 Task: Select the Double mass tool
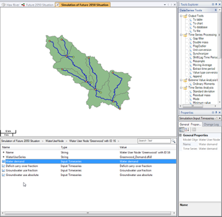[x=201, y=42]
